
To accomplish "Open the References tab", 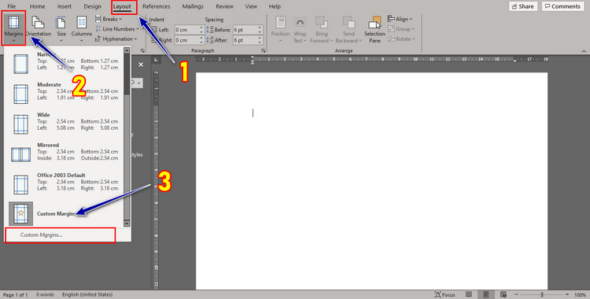I will [157, 6].
